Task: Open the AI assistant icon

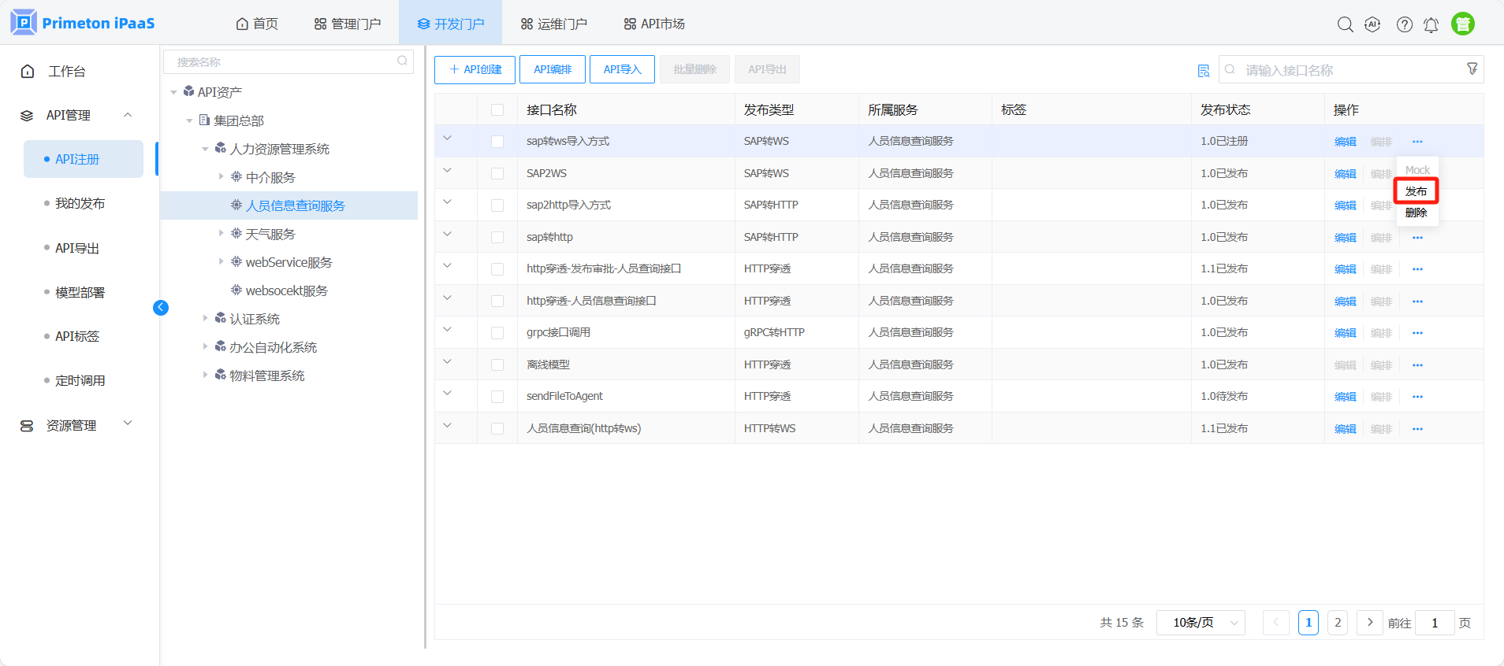Action: (x=1372, y=24)
